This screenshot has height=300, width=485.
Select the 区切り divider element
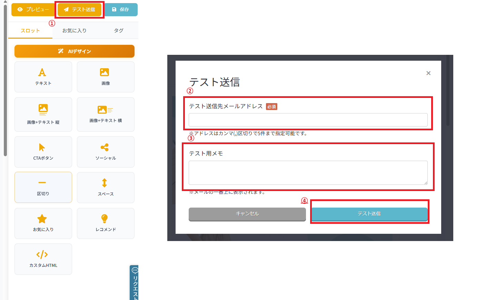click(43, 187)
